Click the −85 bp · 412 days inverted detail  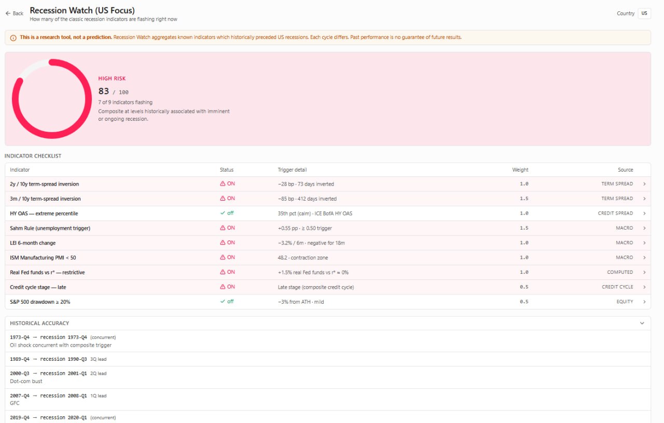pos(307,199)
